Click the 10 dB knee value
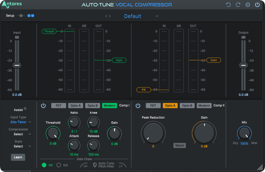The image size is (265, 172). point(93,131)
